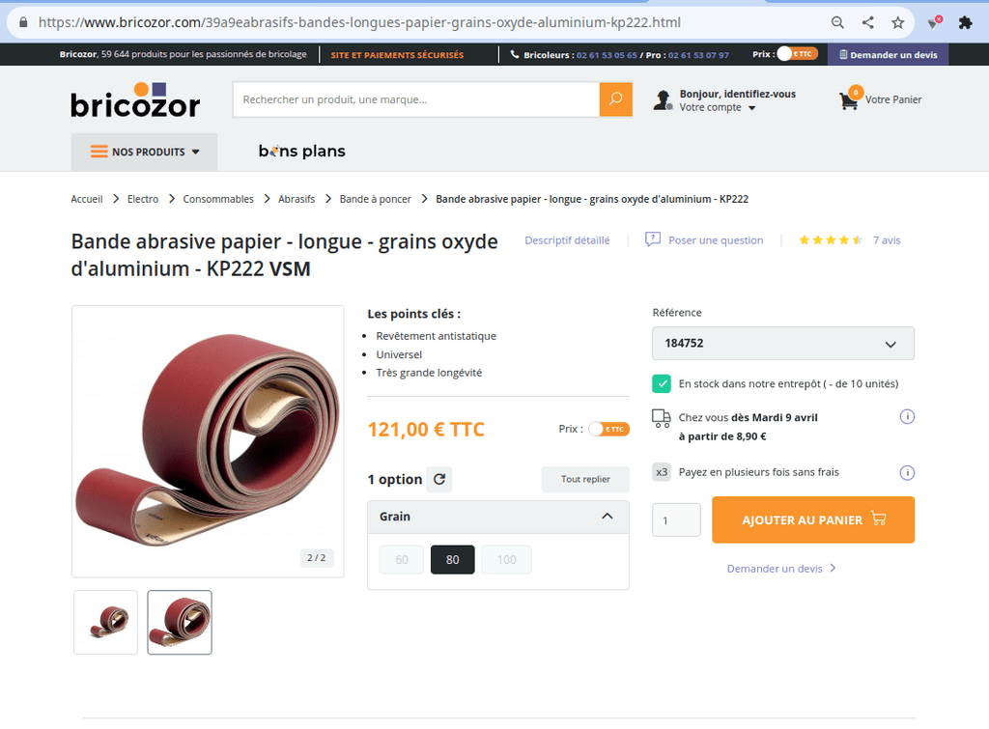The height and width of the screenshot is (729, 989).
Task: Toggle TTC price switch in header bar
Action: coord(797,54)
